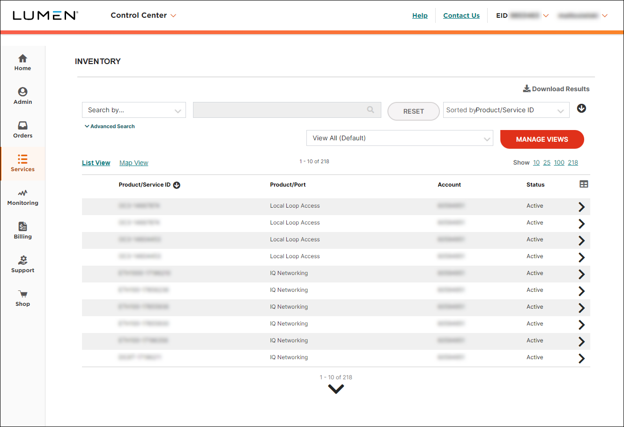This screenshot has height=427, width=624.
Task: Click the Product/Port column header
Action: [288, 185]
